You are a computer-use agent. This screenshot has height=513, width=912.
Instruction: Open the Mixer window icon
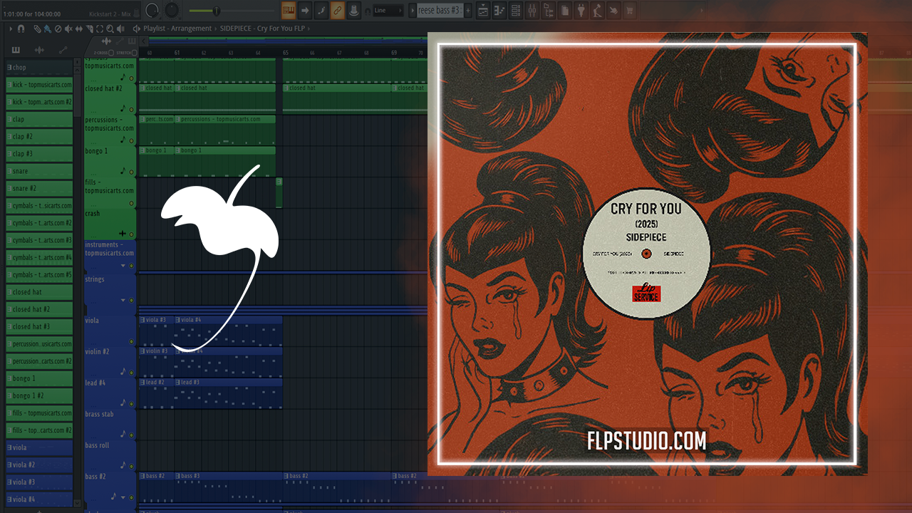point(534,11)
